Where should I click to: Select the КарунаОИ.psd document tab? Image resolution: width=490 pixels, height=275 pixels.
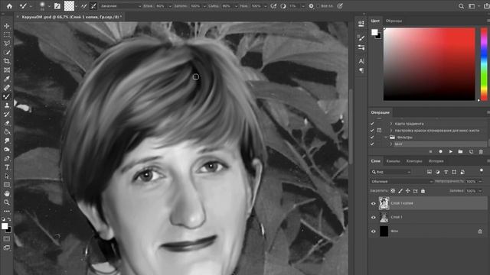71,17
